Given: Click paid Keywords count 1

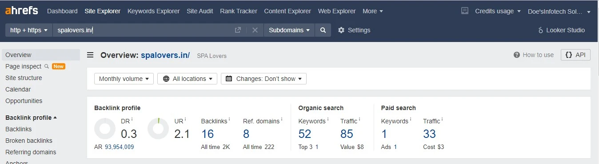Looking at the screenshot, I should 384,134.
